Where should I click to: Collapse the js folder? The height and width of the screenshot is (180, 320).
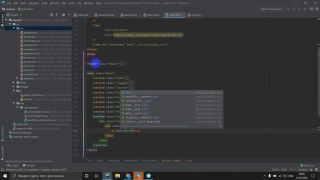[x=13, y=91]
